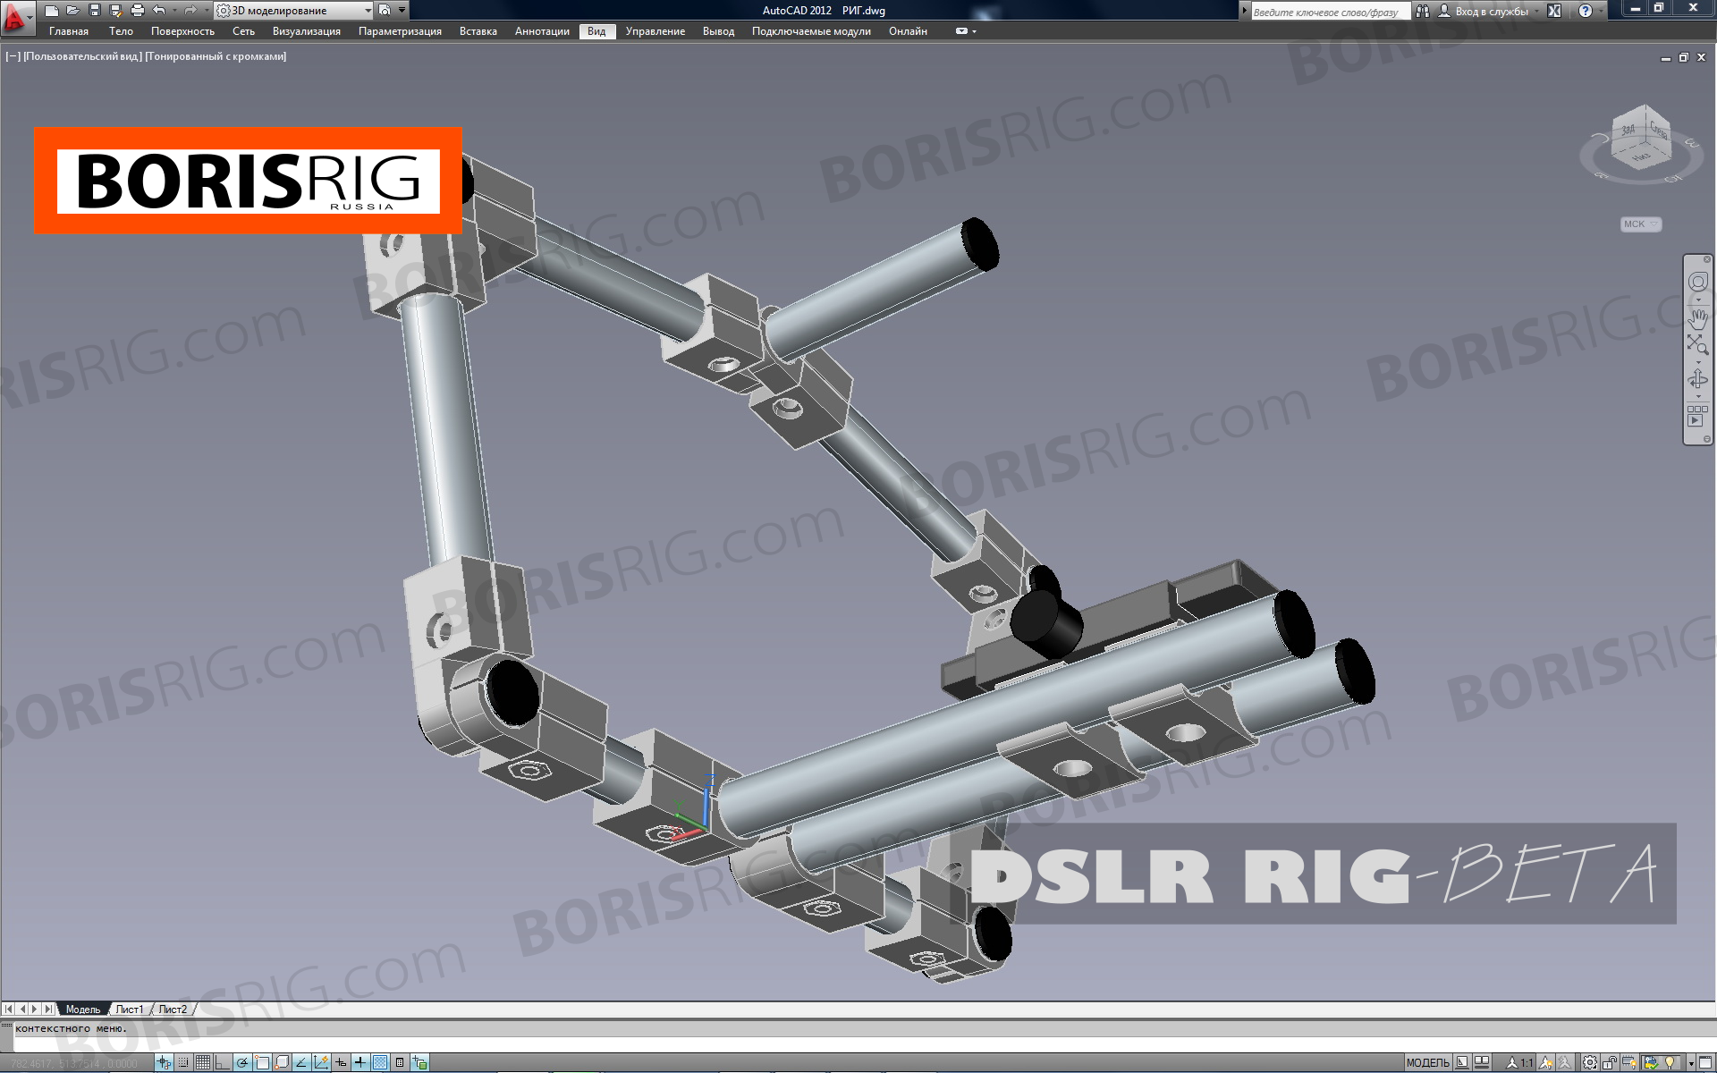Click the Plot/Print icon
1717x1073 pixels.
(x=138, y=11)
